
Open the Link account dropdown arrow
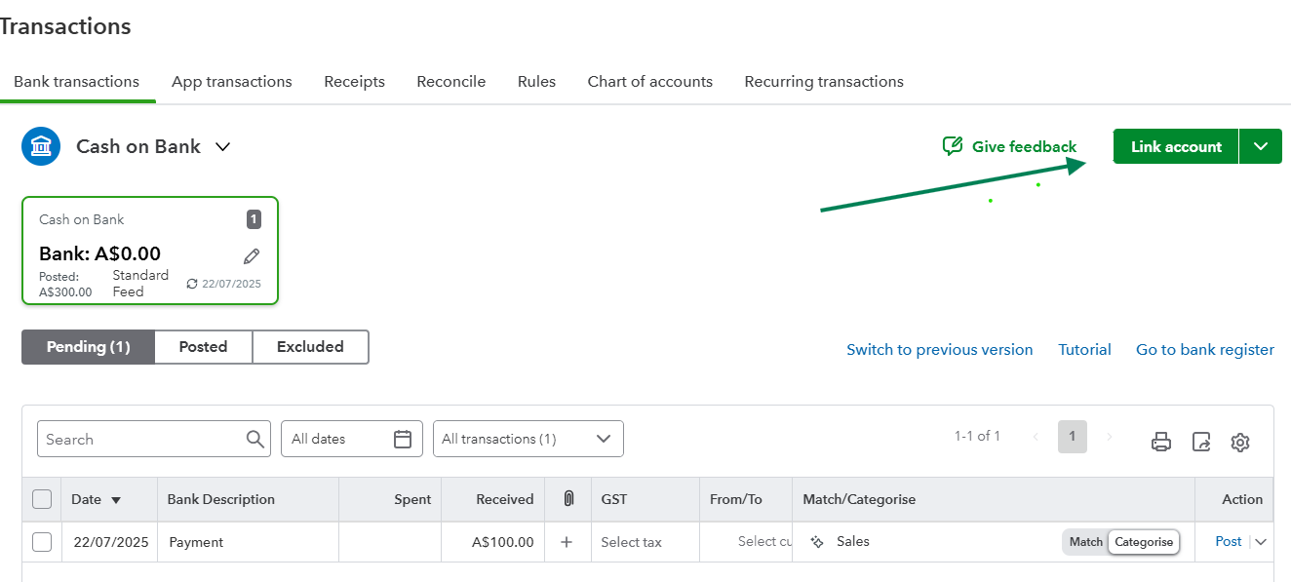1261,146
